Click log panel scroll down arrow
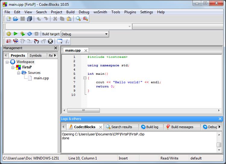 (x=219, y=150)
